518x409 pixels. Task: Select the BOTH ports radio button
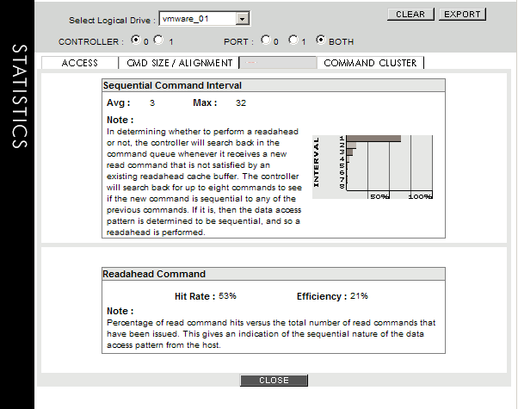pos(321,40)
